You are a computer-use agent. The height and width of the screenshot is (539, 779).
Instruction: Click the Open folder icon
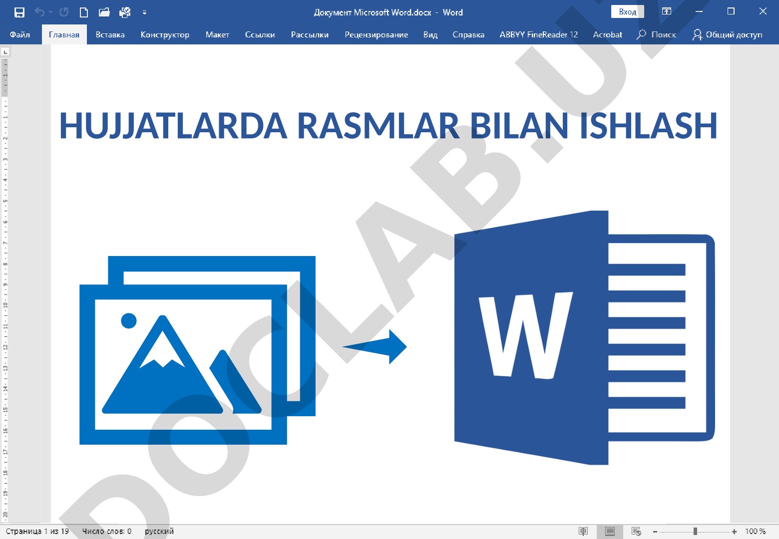click(x=104, y=12)
